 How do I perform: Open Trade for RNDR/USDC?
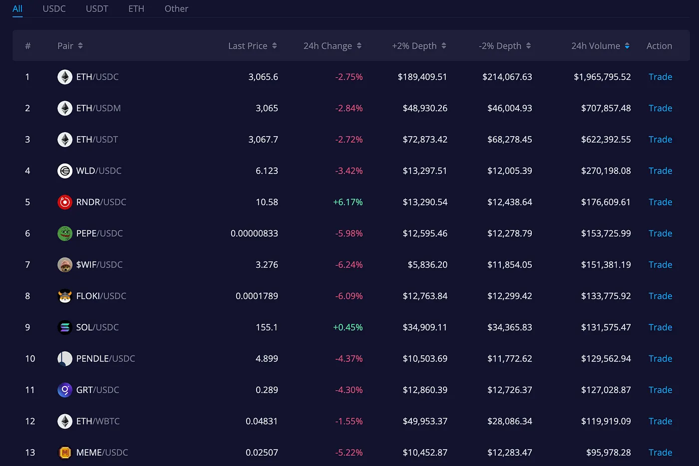(660, 202)
